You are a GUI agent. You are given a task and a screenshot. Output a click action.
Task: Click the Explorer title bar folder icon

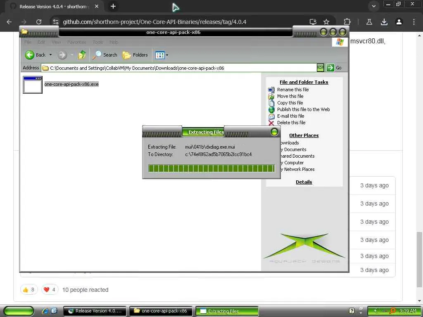coord(24,31)
